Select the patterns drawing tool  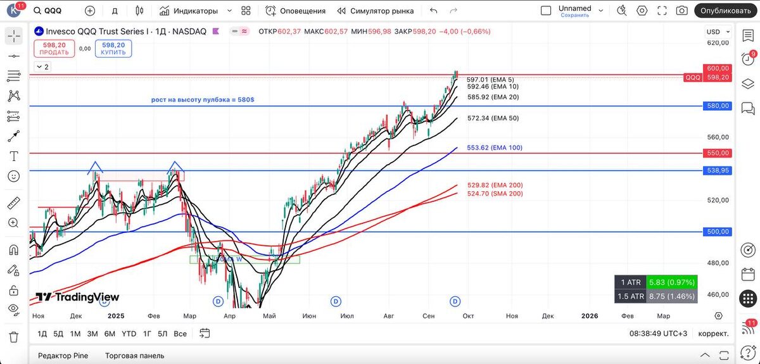tap(13, 96)
